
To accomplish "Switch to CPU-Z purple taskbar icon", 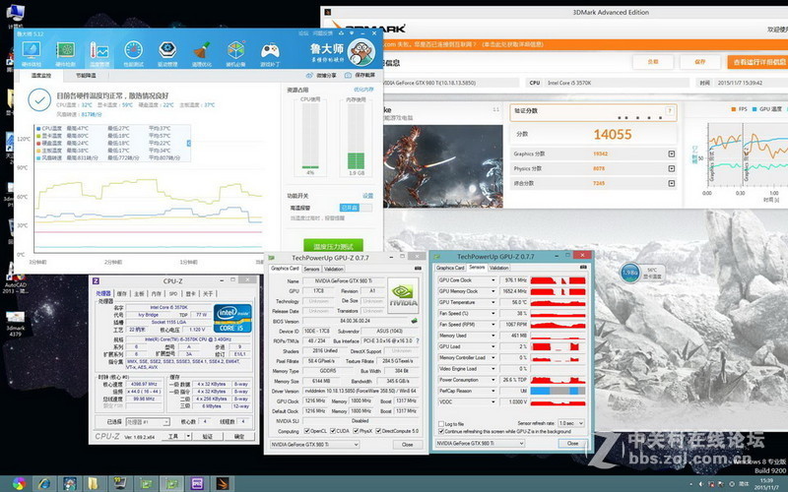I will [196, 483].
